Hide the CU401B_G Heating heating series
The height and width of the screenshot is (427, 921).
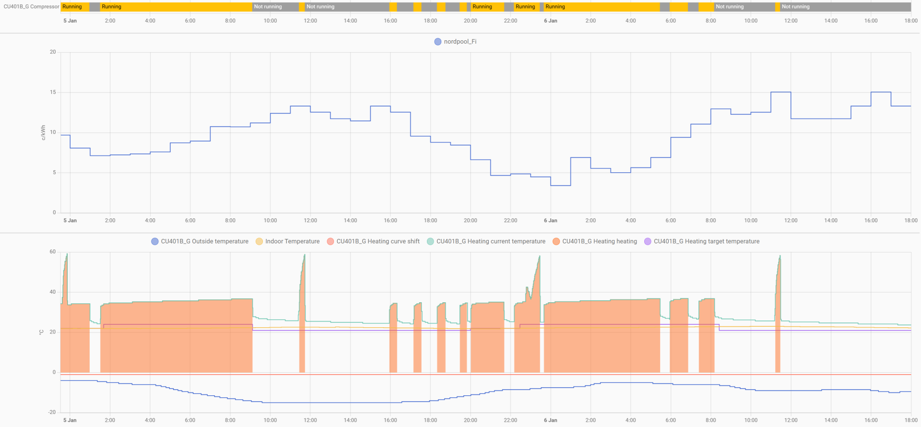click(599, 241)
